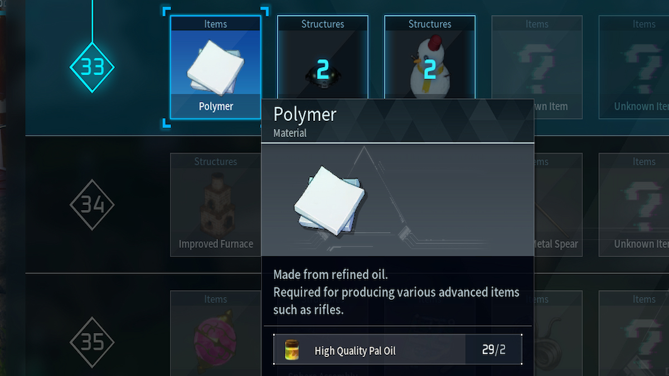Select the pink sphere item at level 35
The image size is (669, 376).
tap(215, 333)
